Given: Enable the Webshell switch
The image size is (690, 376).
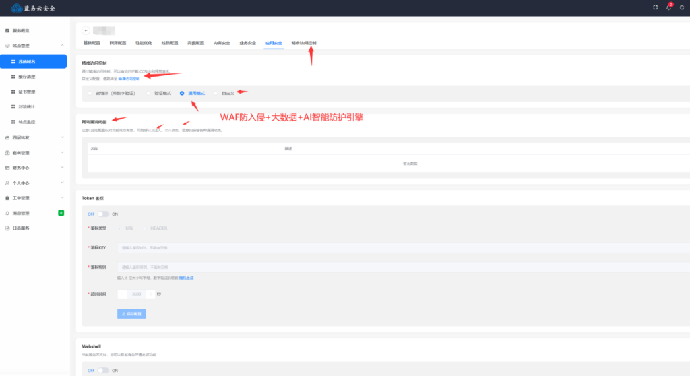Looking at the screenshot, I should [x=103, y=370].
